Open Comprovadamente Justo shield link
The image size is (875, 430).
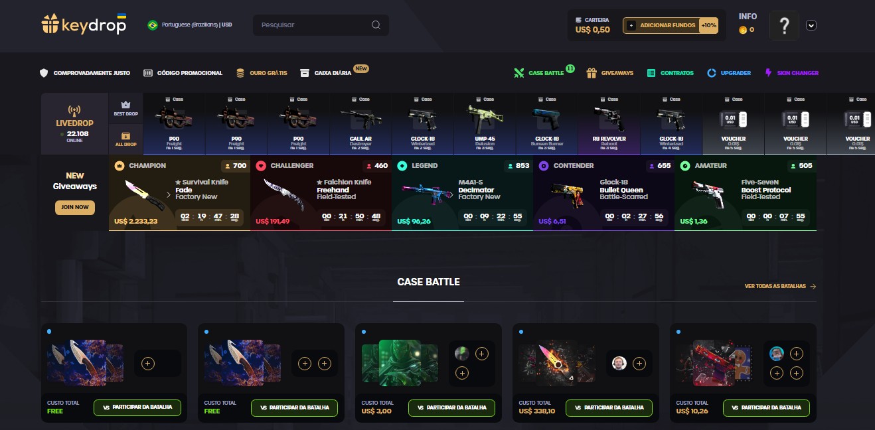[x=85, y=72]
